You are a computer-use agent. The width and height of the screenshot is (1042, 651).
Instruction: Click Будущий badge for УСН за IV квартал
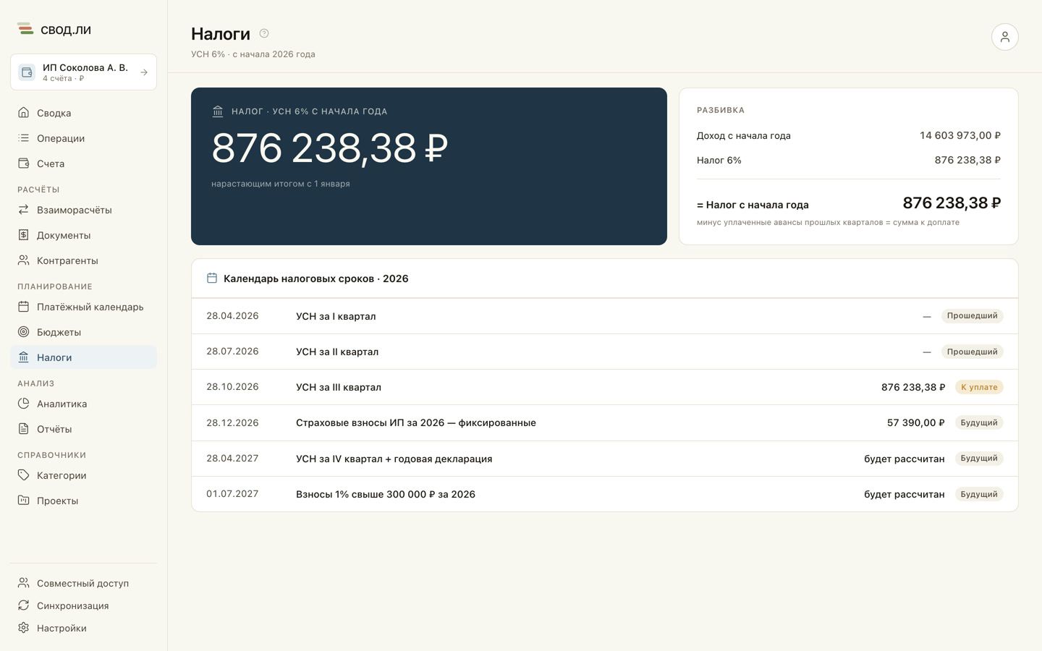coord(979,458)
